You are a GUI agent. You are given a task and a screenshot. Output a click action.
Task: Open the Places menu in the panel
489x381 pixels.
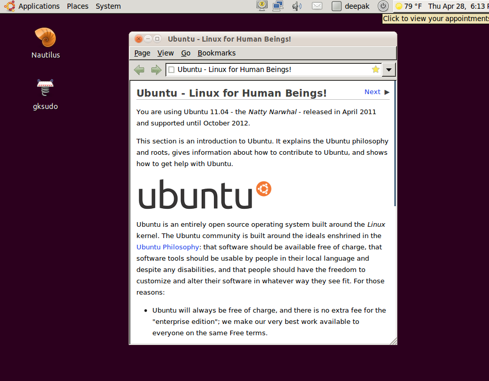pyautogui.click(x=78, y=6)
